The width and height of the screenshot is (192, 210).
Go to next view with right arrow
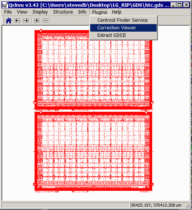pyautogui.click(x=26, y=21)
